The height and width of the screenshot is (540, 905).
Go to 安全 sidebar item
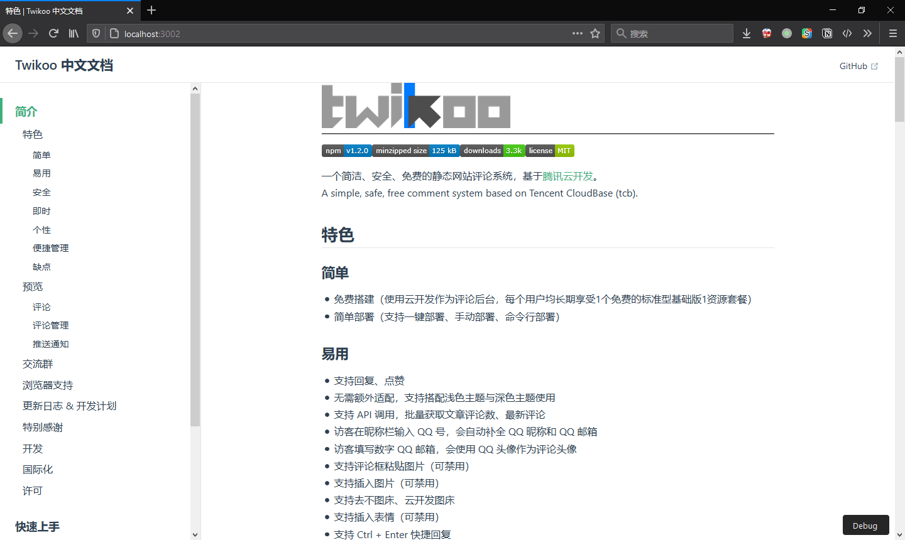click(x=41, y=192)
